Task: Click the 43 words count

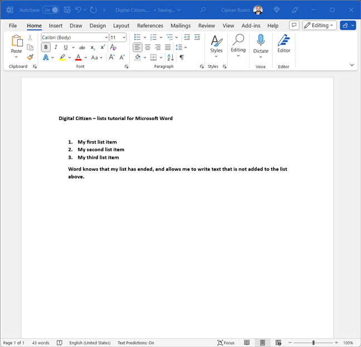Action: pos(41,343)
